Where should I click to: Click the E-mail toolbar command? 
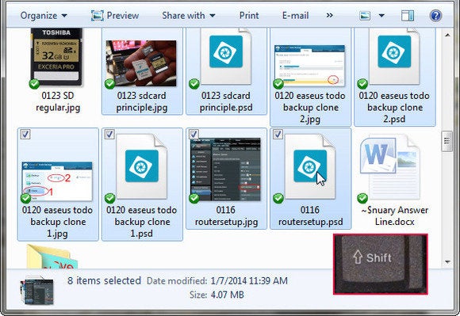pos(295,16)
